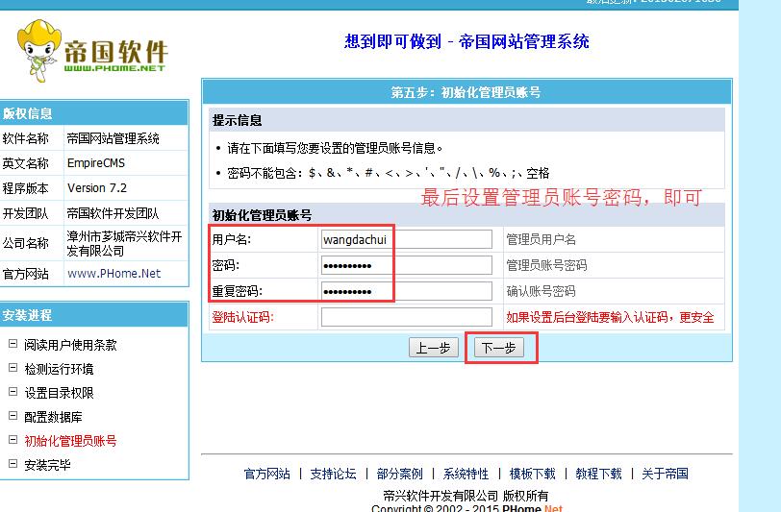Viewport: 781px width, 512px height.
Task: Open the 关于帝国 footer link
Action: click(x=665, y=474)
